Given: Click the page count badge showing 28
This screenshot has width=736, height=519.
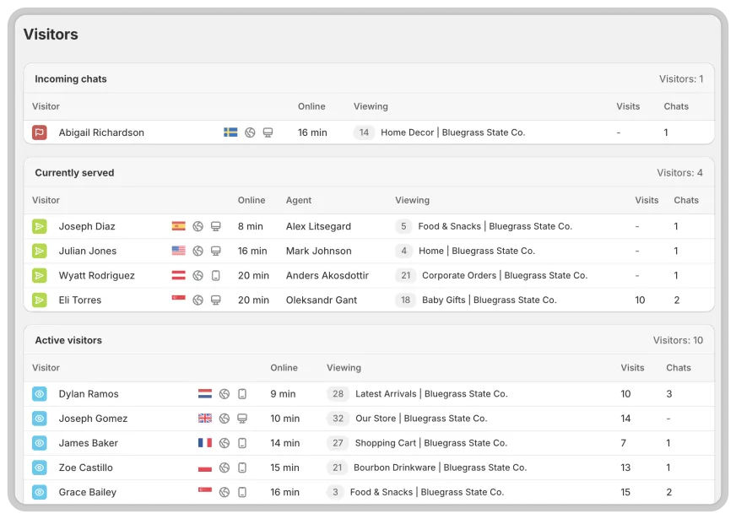Looking at the screenshot, I should coord(337,393).
